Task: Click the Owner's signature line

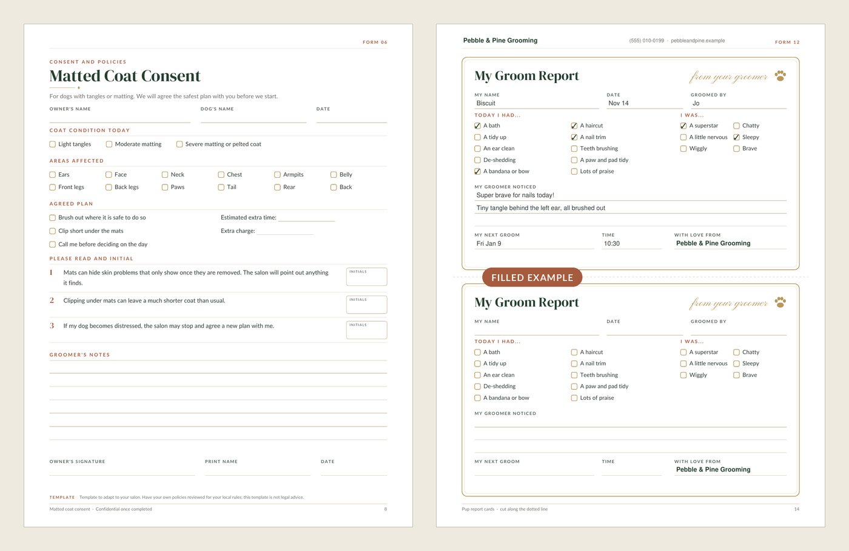Action: (x=122, y=470)
